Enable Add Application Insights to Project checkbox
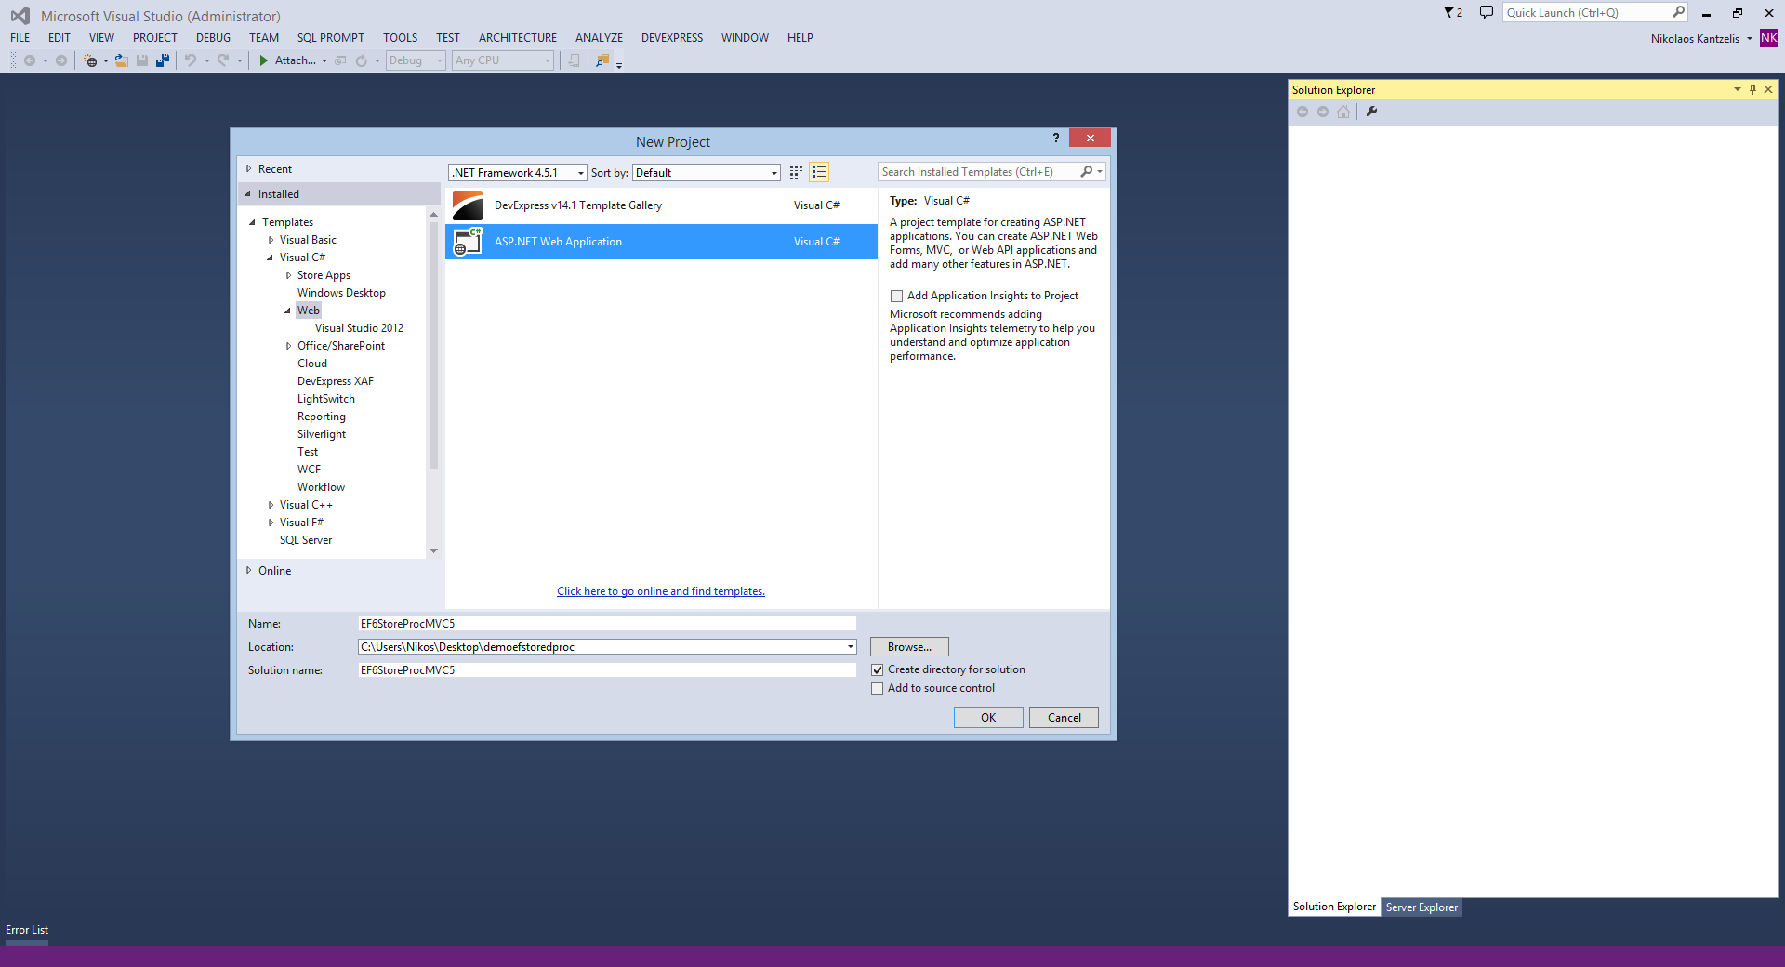This screenshot has height=967, width=1785. [x=896, y=296]
